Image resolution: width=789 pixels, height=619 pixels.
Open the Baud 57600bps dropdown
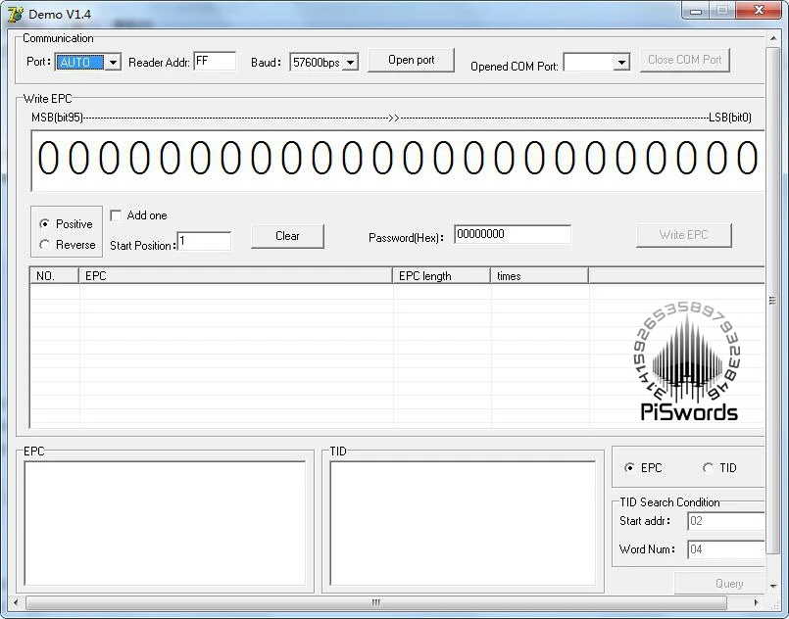pyautogui.click(x=350, y=63)
